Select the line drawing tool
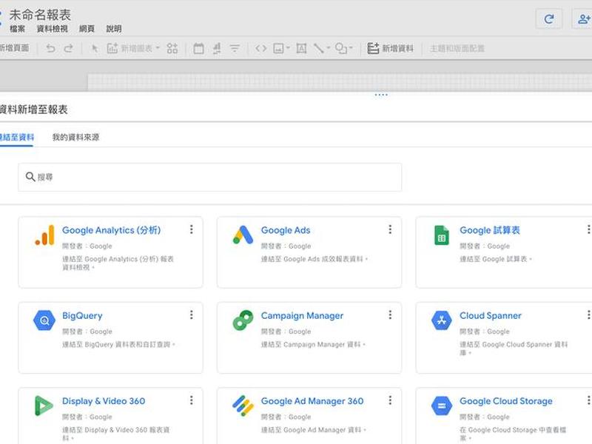The width and height of the screenshot is (592, 444). pos(319,48)
